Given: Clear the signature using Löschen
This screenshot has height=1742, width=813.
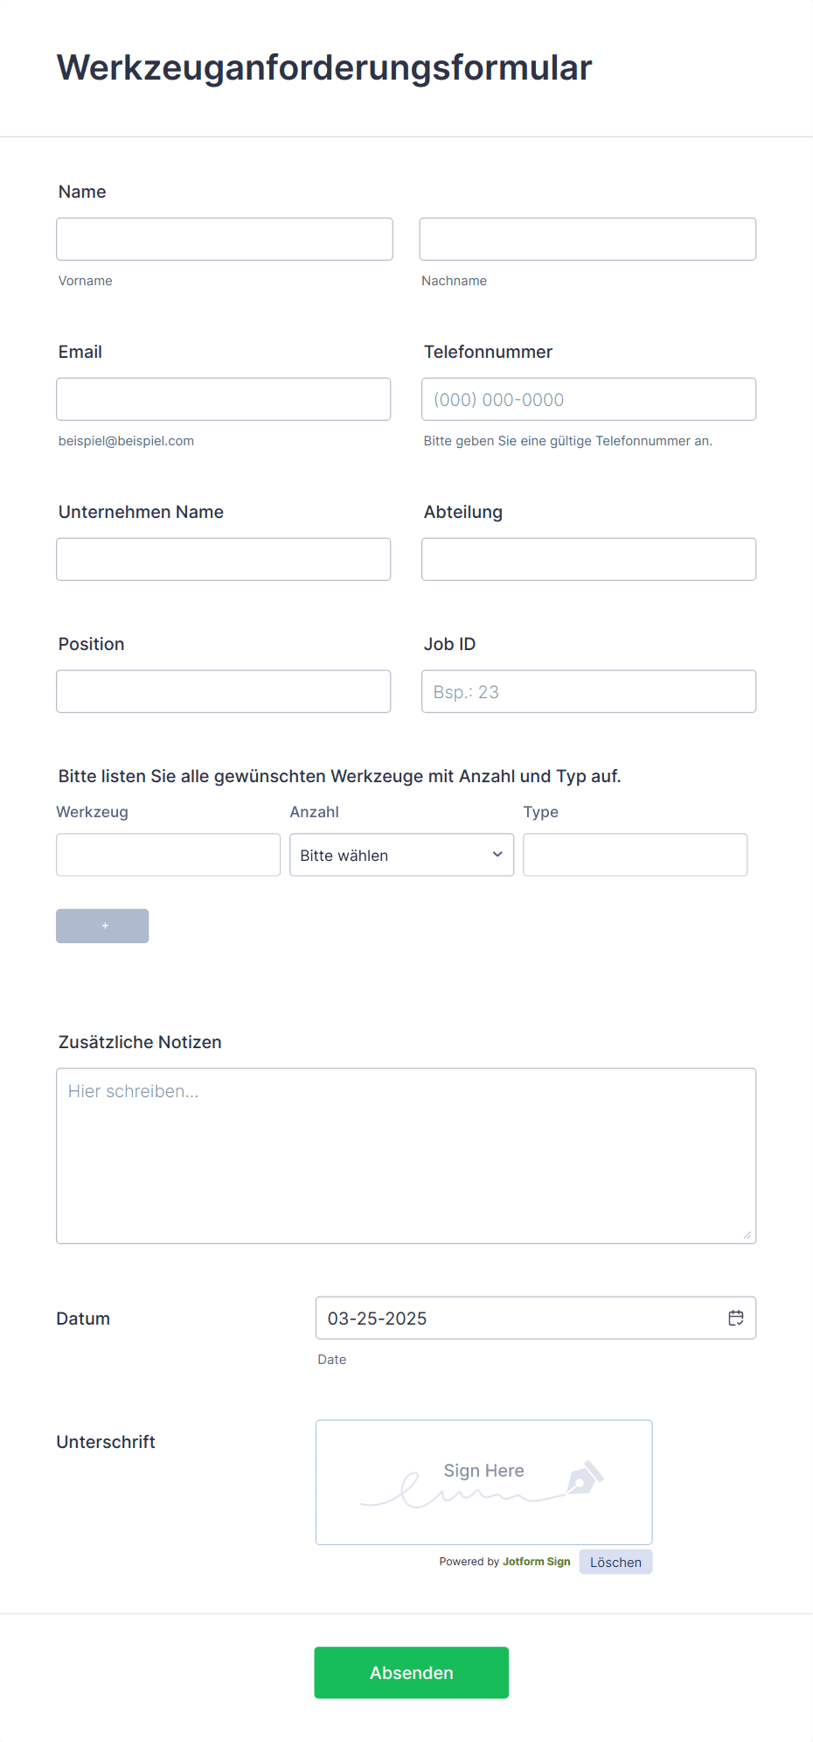Looking at the screenshot, I should pos(615,1562).
